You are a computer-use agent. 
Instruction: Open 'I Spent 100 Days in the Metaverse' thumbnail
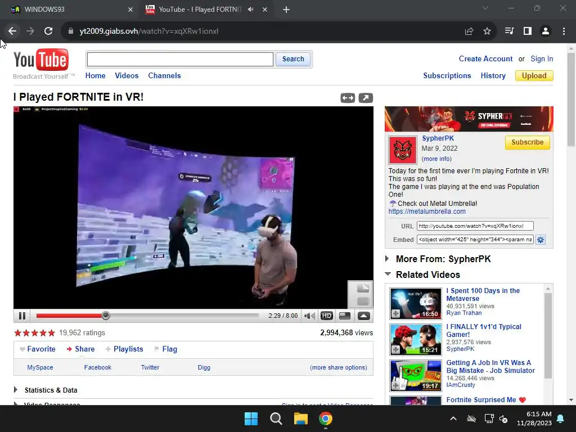(x=416, y=304)
